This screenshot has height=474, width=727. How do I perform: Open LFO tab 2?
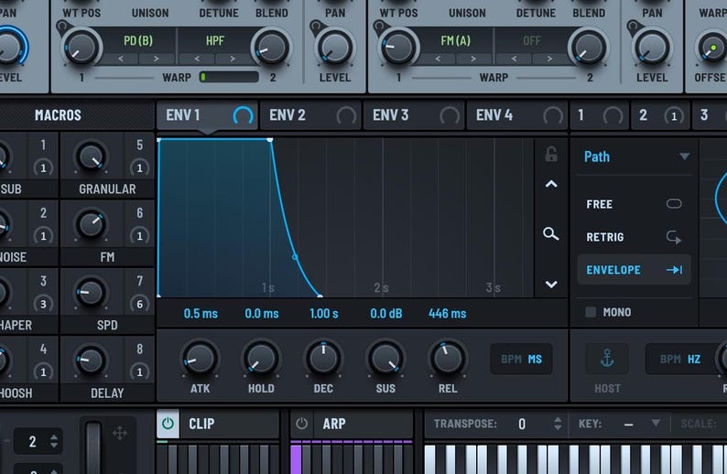point(660,115)
